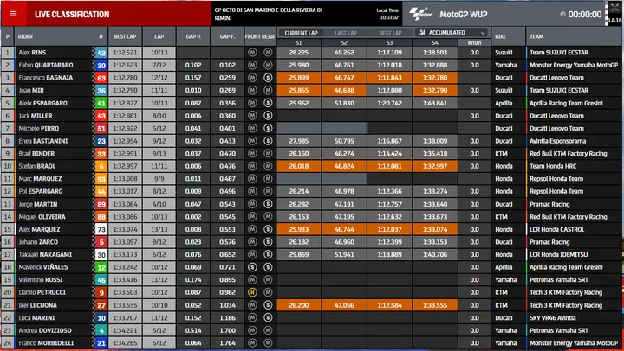Switch to Current Lap tab

click(301, 33)
